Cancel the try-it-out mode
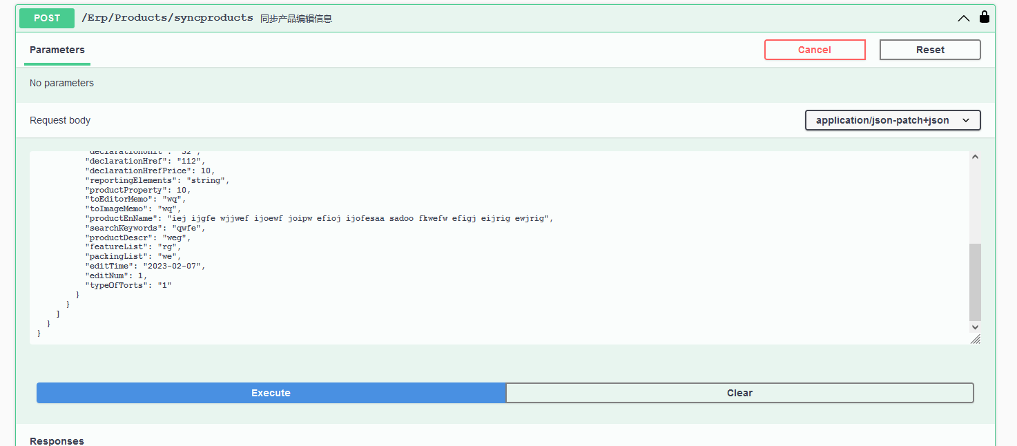Viewport: 1017px width, 446px height. pyautogui.click(x=815, y=50)
